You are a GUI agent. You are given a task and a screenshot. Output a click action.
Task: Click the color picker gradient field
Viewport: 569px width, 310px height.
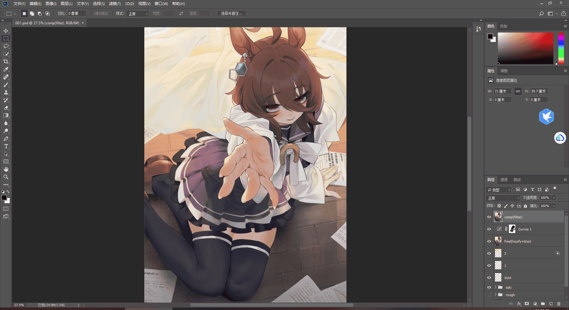[x=525, y=48]
